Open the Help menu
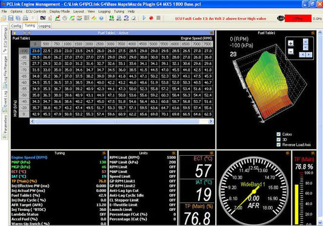 [131, 12]
